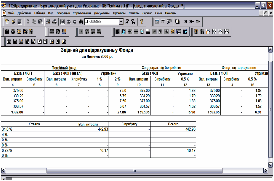The height and width of the screenshot is (181, 274).
Task: Open the Файл menu
Action: coord(11,13)
